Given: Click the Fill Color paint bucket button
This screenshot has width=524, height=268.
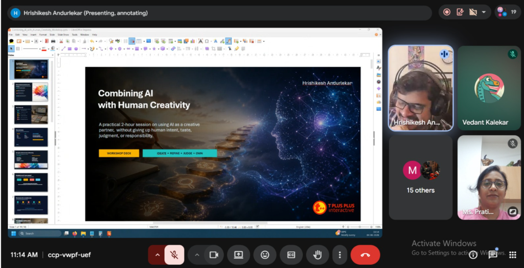Looking at the screenshot, I should coord(53,49).
